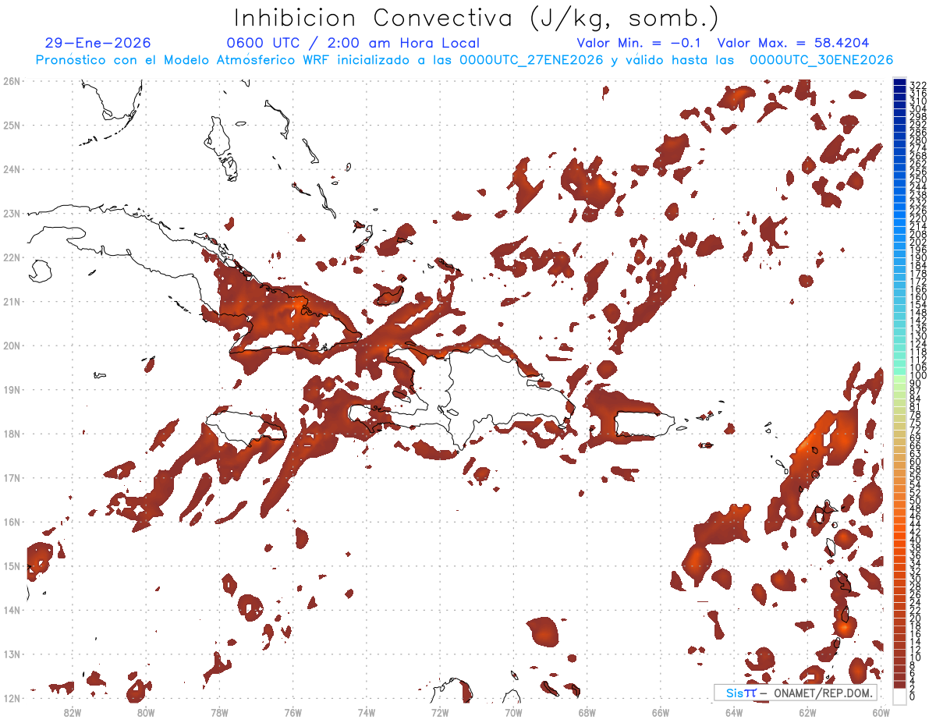Click the 25N latitude label
This screenshot has height=723, width=936.
point(12,125)
